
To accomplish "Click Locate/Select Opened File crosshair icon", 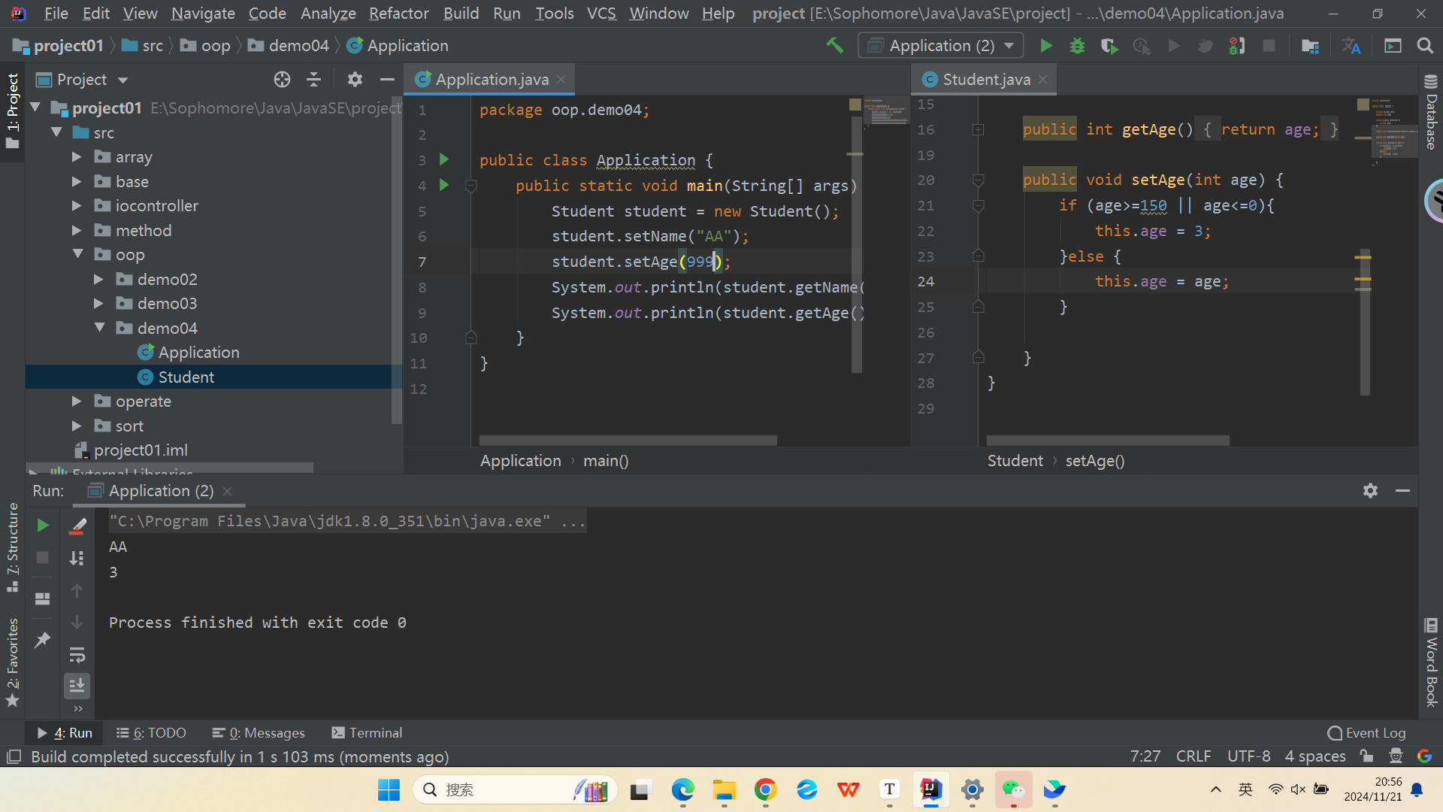I will coord(282,80).
